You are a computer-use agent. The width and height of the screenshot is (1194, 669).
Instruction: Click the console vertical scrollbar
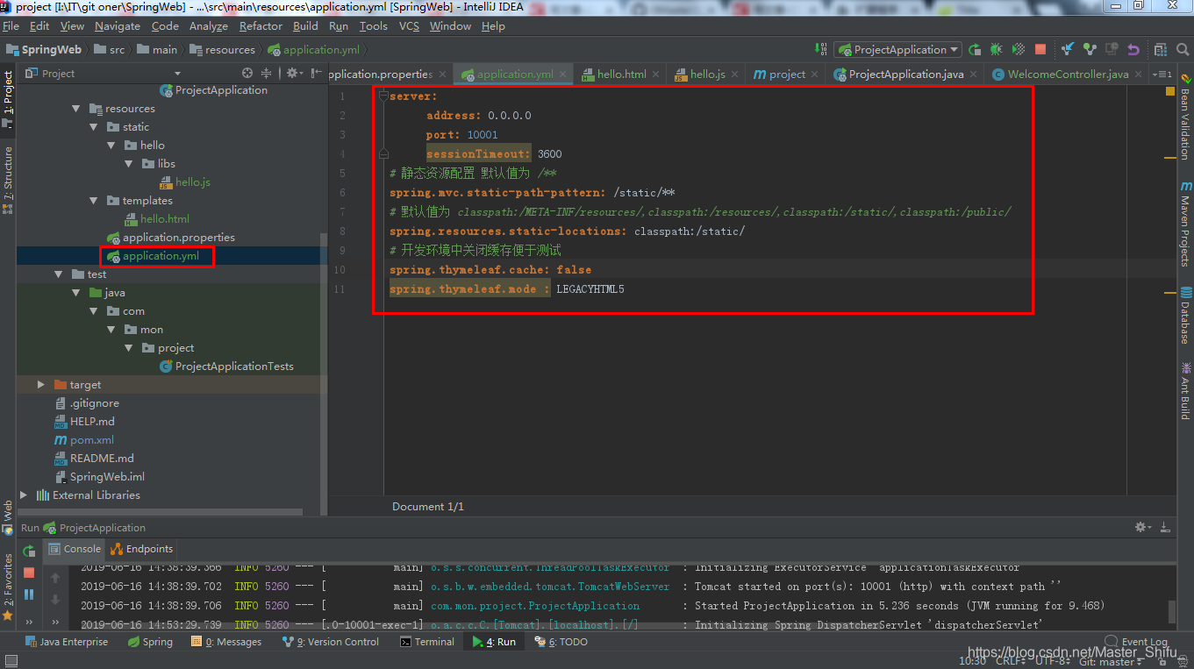(1171, 610)
